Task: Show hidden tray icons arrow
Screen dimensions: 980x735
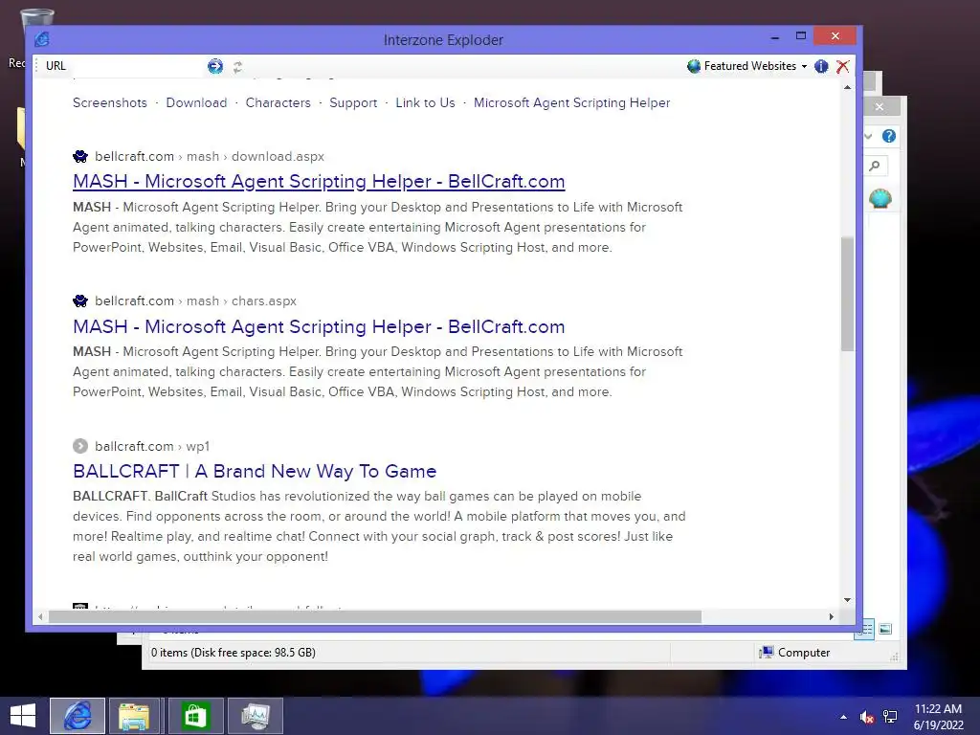Action: click(844, 717)
